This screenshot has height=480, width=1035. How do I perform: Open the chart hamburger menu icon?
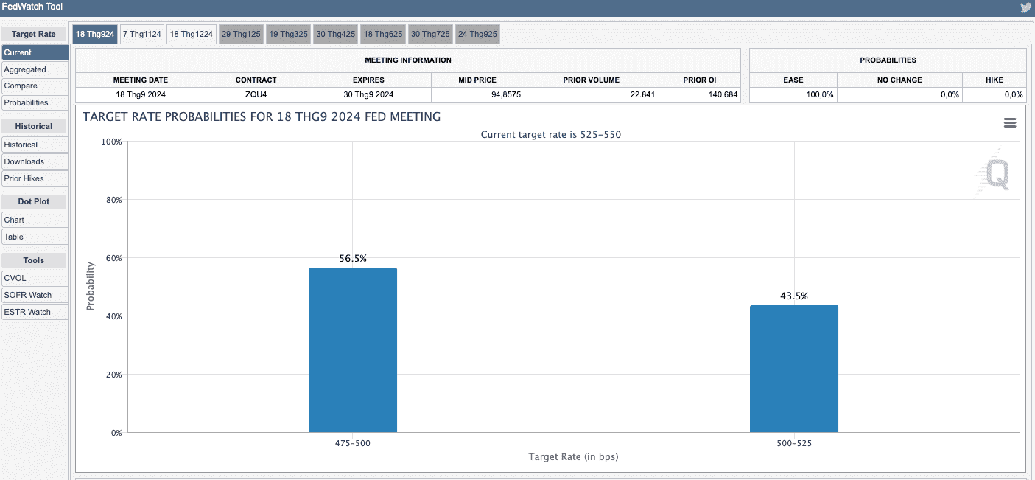point(1010,123)
